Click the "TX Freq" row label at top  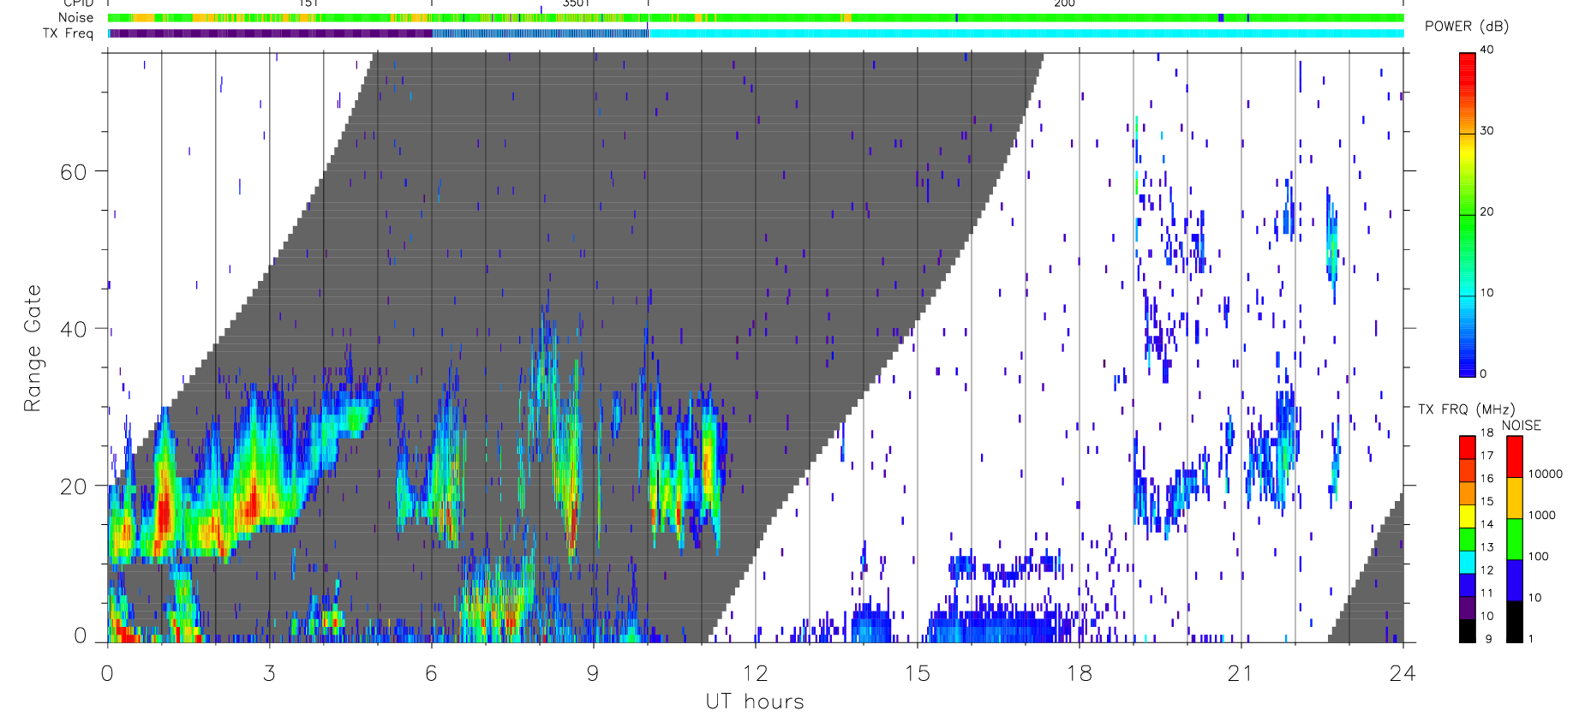(x=68, y=33)
